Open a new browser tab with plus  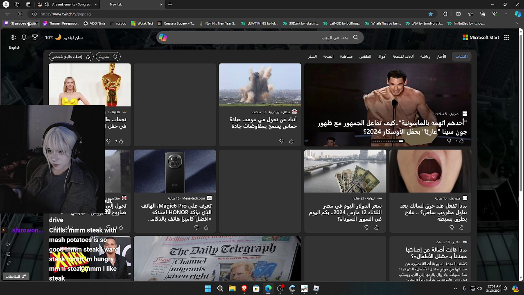pos(170,4)
